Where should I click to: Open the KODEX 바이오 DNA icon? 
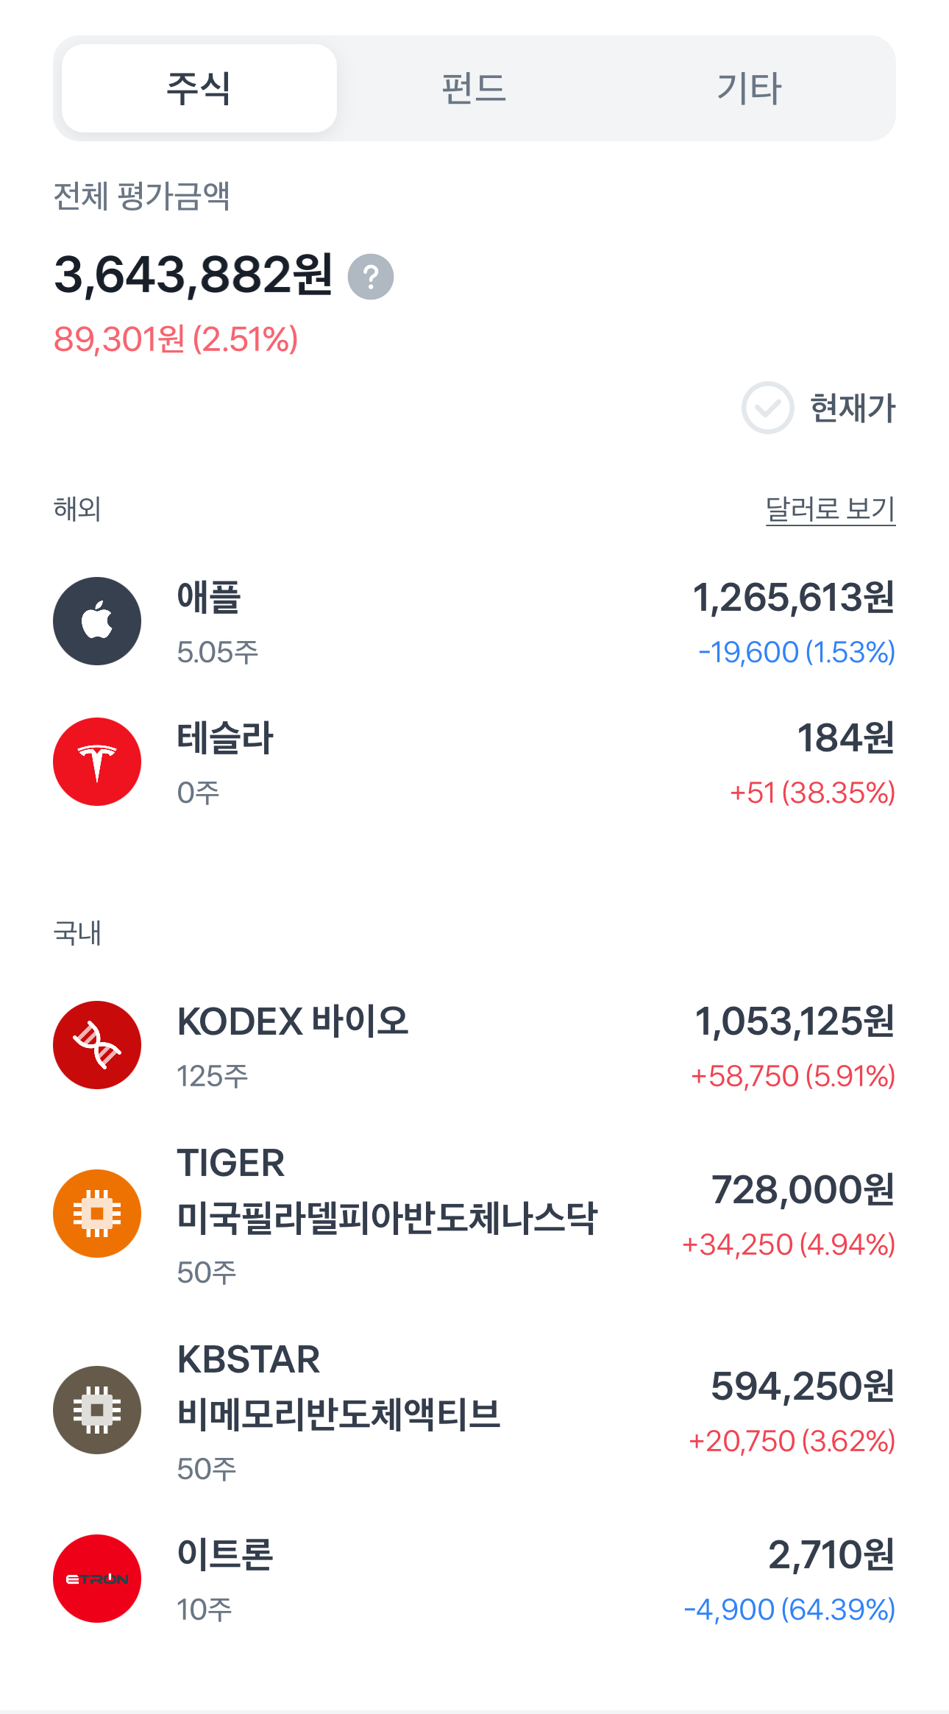[97, 1045]
